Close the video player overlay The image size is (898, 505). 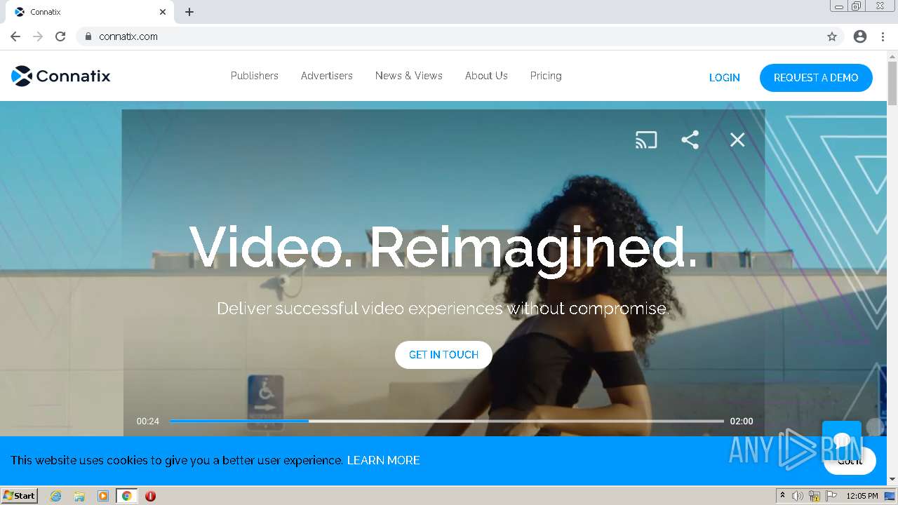point(737,140)
